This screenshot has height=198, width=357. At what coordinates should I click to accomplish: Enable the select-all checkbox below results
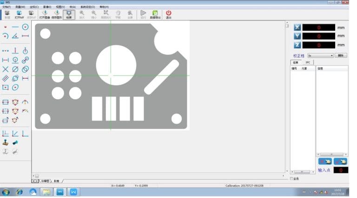pyautogui.click(x=291, y=178)
